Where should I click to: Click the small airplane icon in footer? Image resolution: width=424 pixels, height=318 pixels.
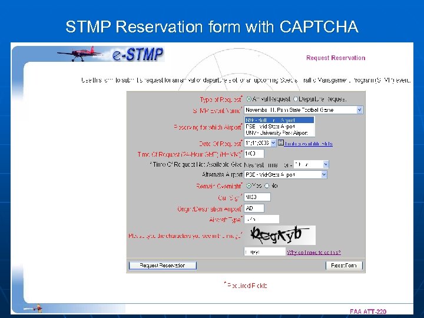coord(33,308)
